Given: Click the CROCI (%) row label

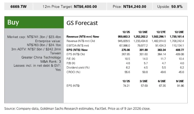Looking at the screenshot, I should pos(73,72).
